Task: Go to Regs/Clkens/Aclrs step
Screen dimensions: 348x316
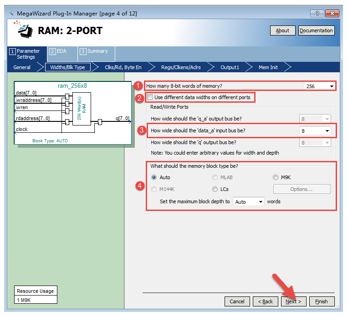Action: (181, 67)
